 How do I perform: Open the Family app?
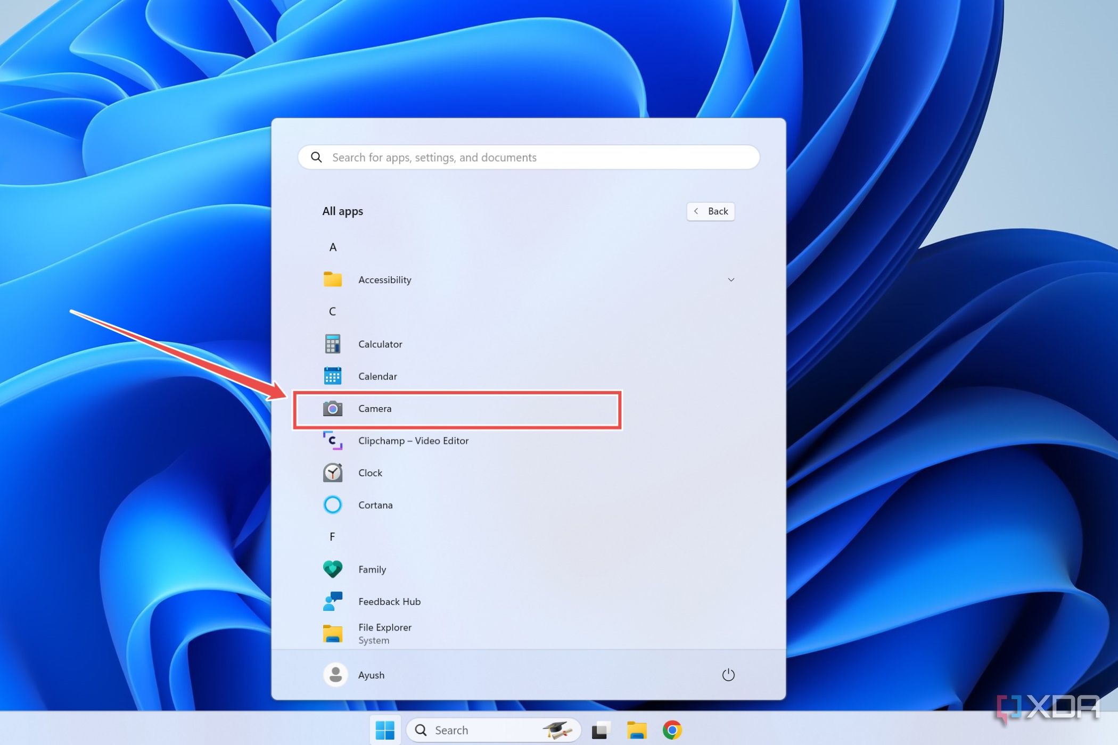[x=372, y=569]
